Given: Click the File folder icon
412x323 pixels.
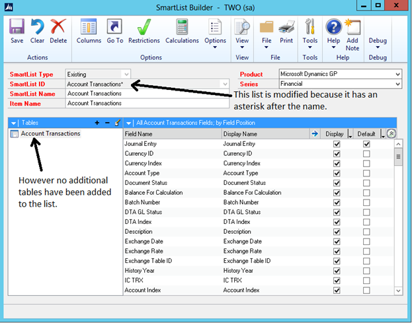Looking at the screenshot, I should tap(267, 27).
